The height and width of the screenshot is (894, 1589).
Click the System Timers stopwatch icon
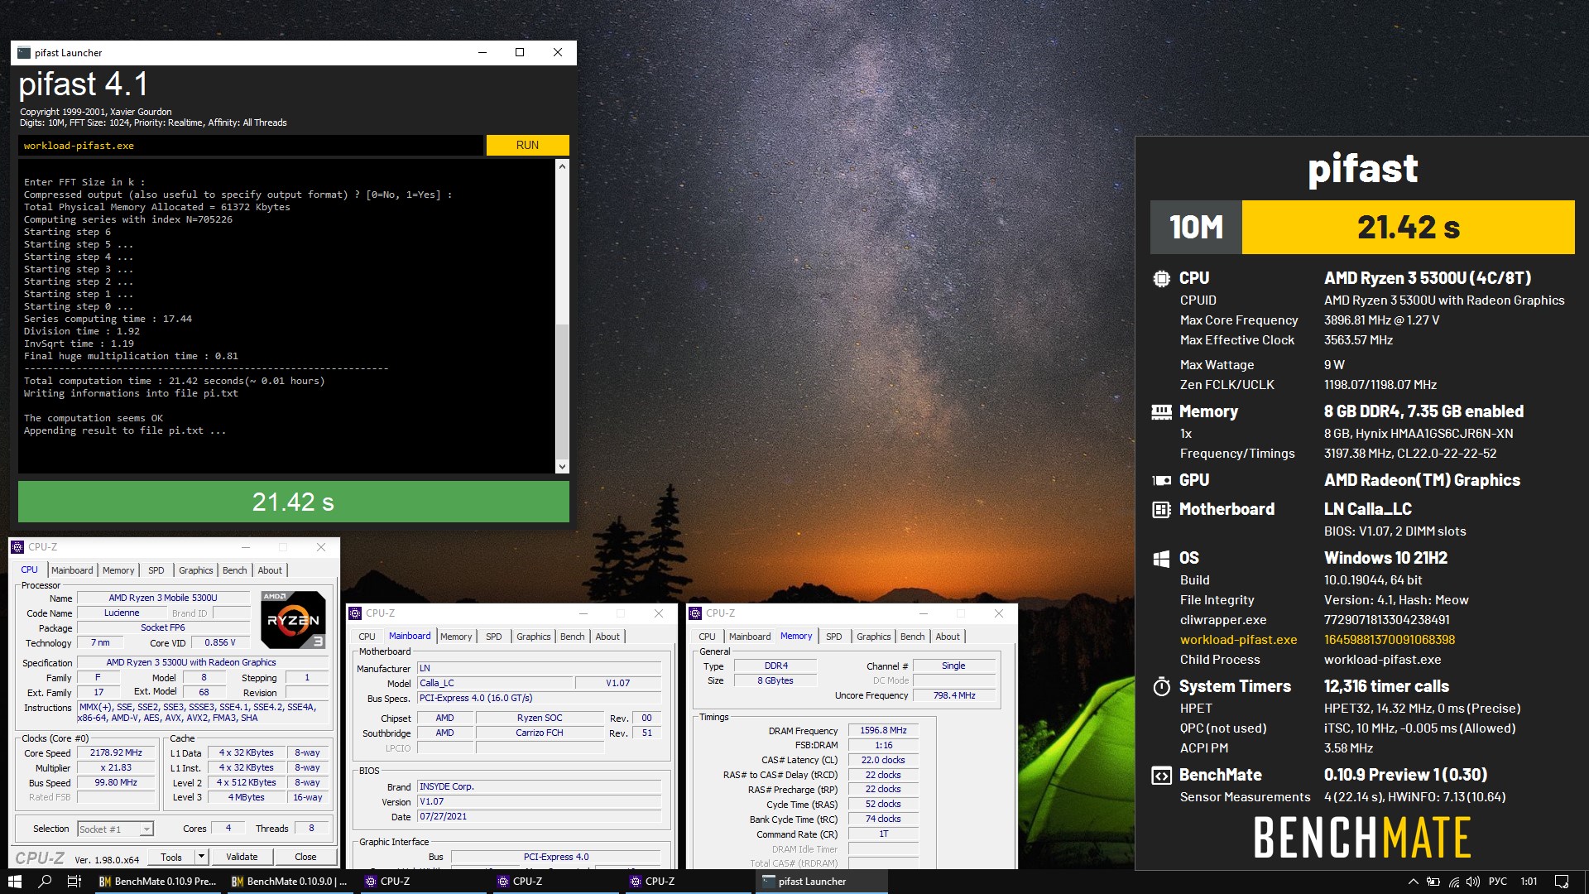[1161, 686]
